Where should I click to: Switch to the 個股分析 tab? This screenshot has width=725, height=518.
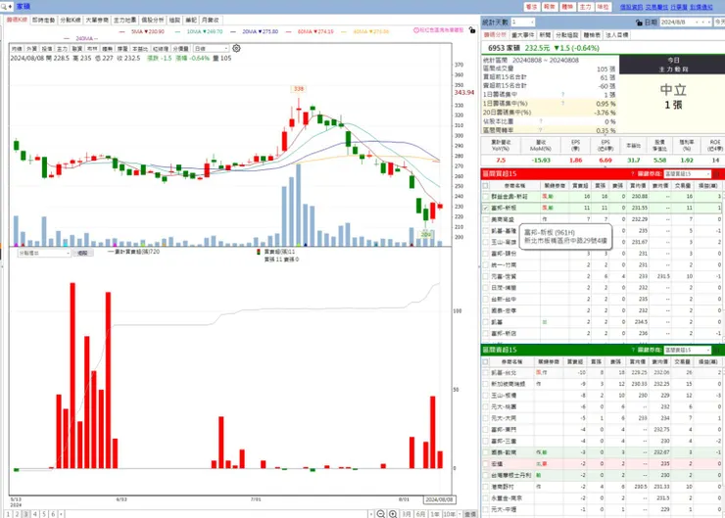(152, 20)
